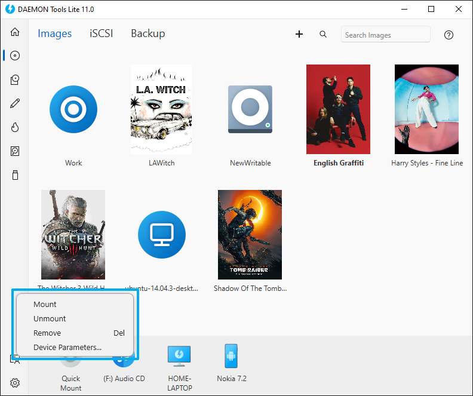
Task: Click the Quick Mount label
Action: pos(71,383)
